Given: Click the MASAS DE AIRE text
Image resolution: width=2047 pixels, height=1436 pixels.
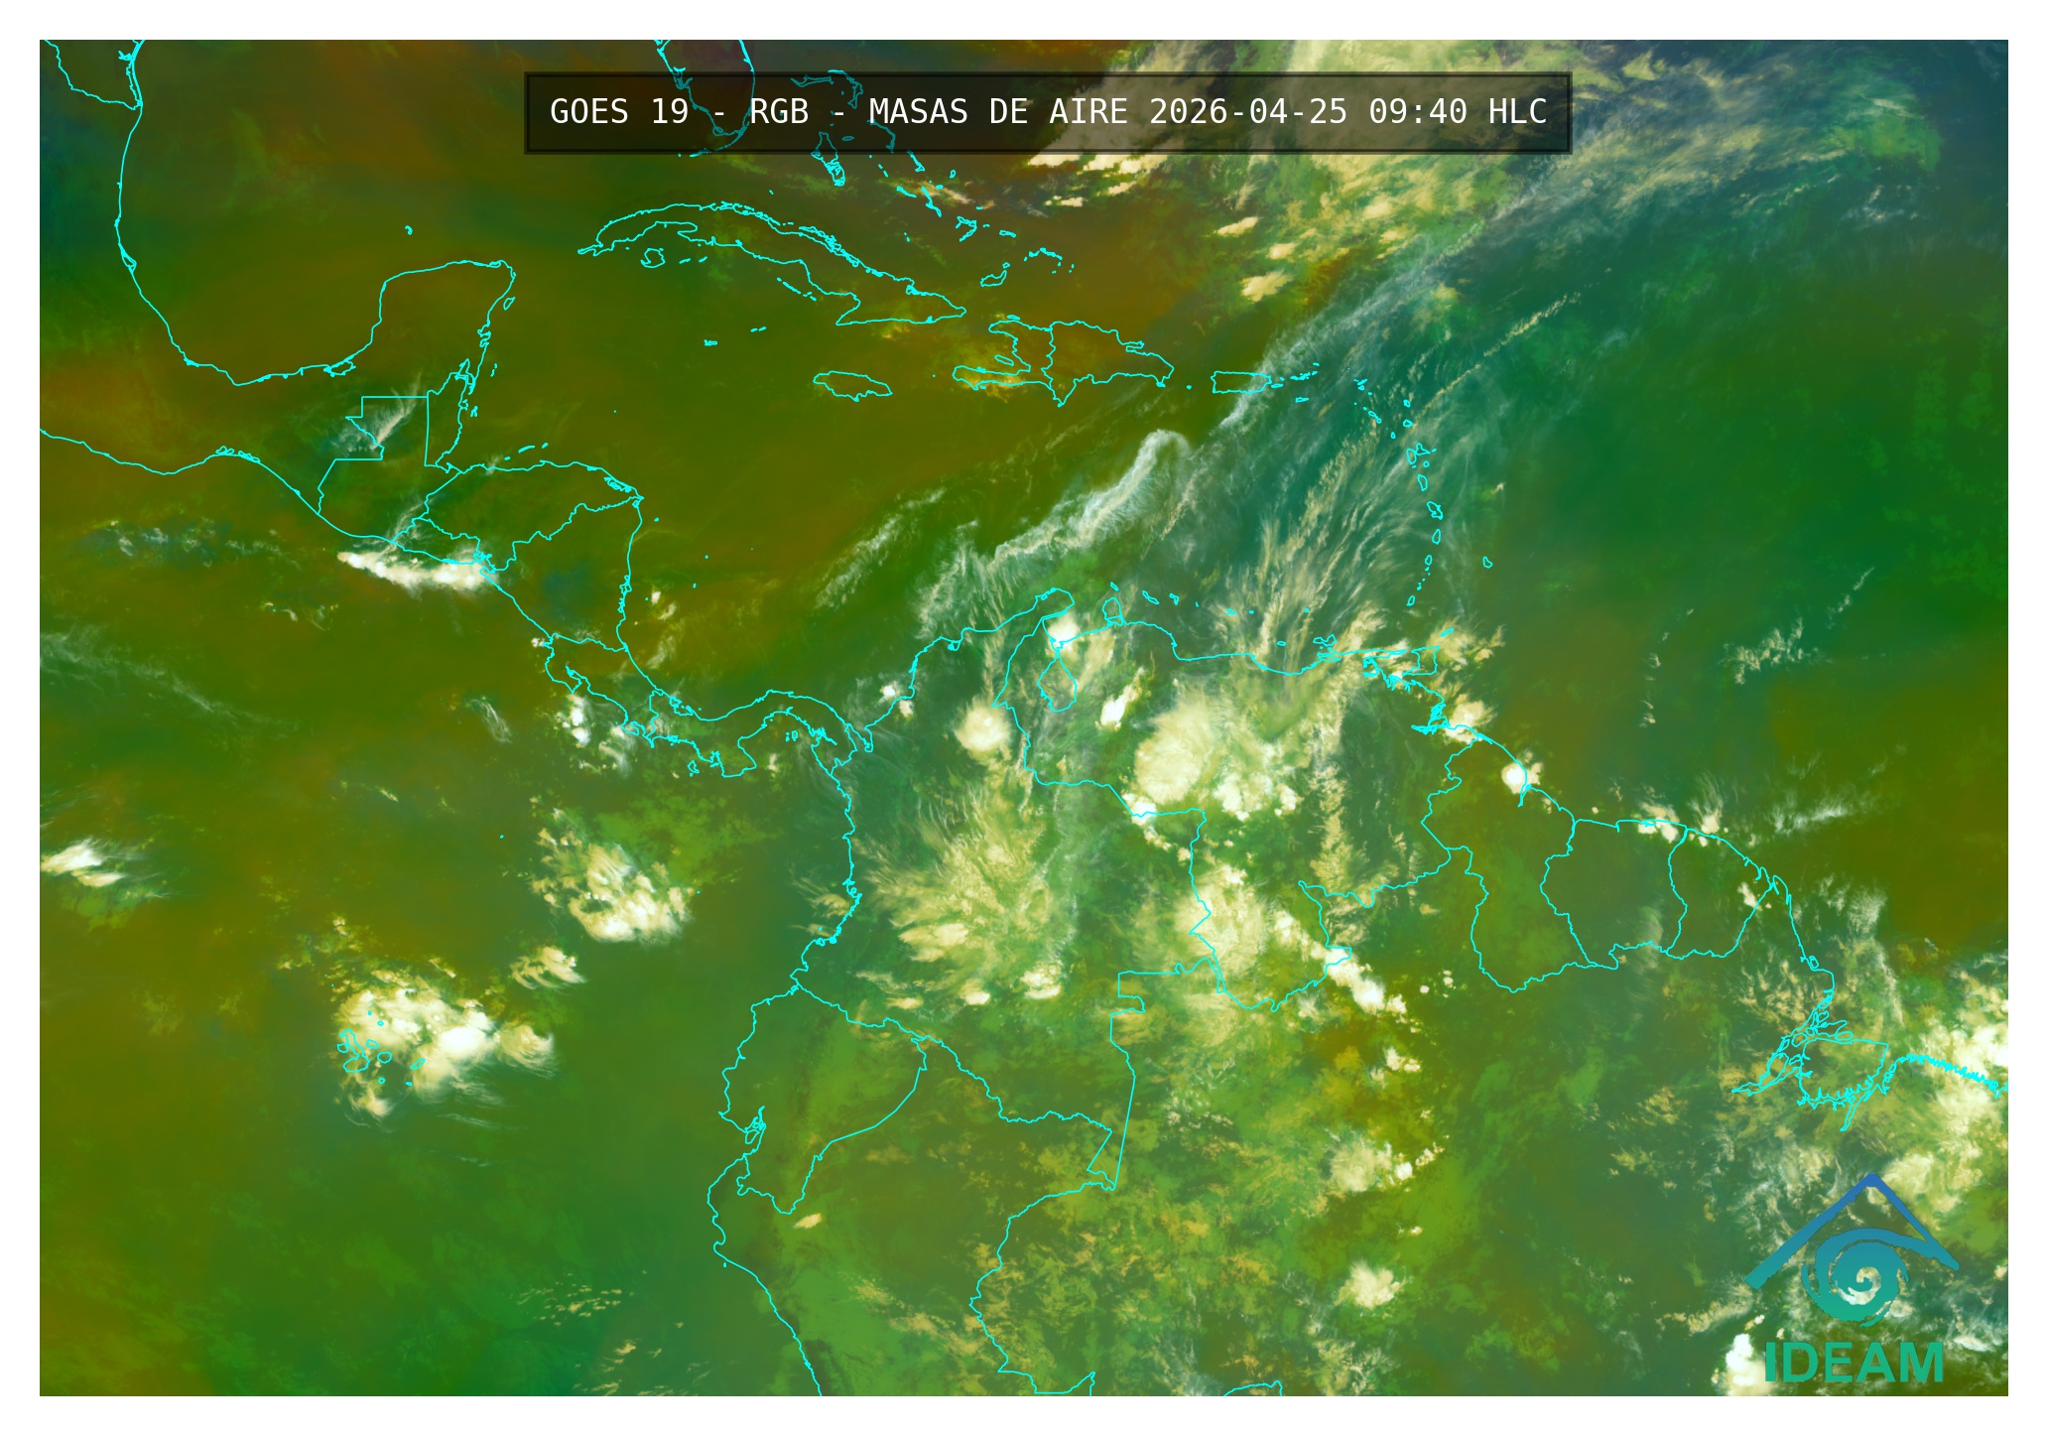Looking at the screenshot, I should tap(997, 112).
